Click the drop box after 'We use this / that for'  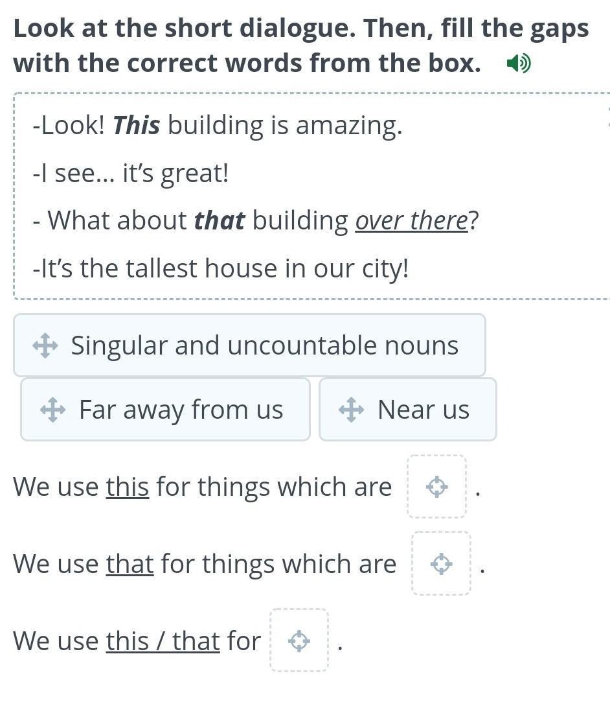coord(299,640)
